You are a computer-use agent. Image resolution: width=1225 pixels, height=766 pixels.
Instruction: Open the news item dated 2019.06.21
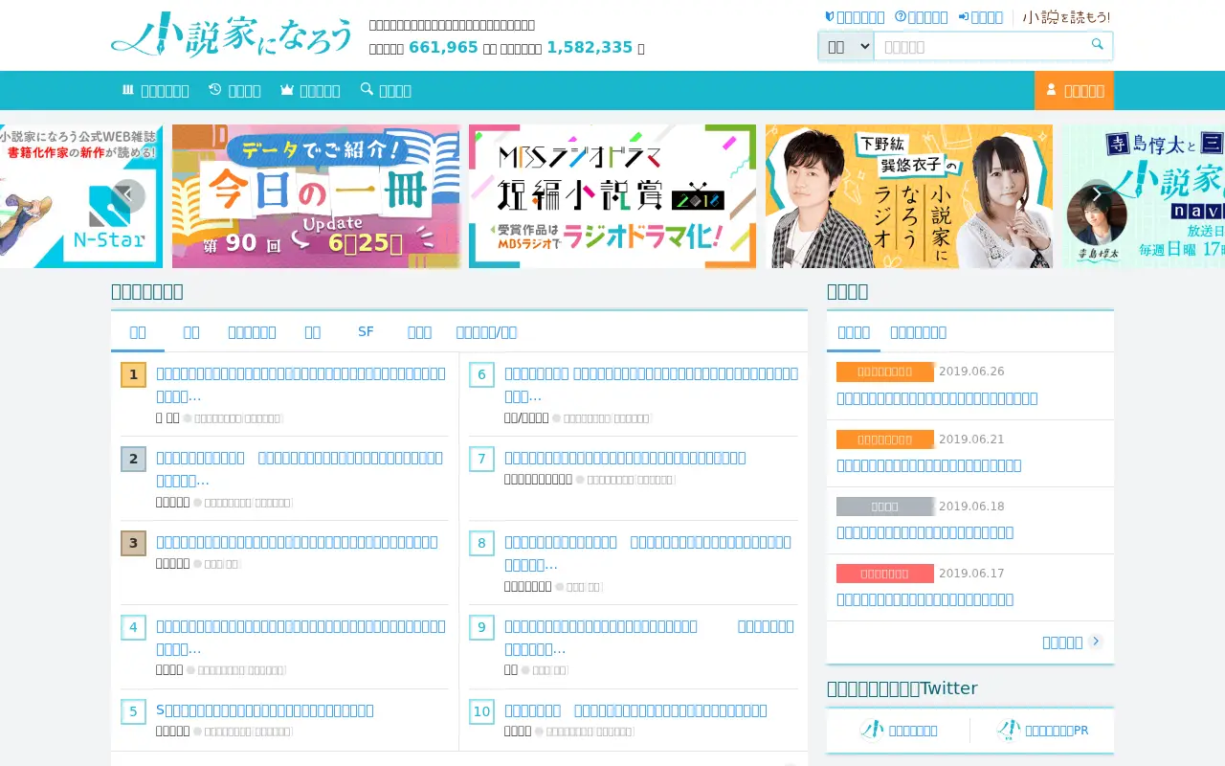928,465
